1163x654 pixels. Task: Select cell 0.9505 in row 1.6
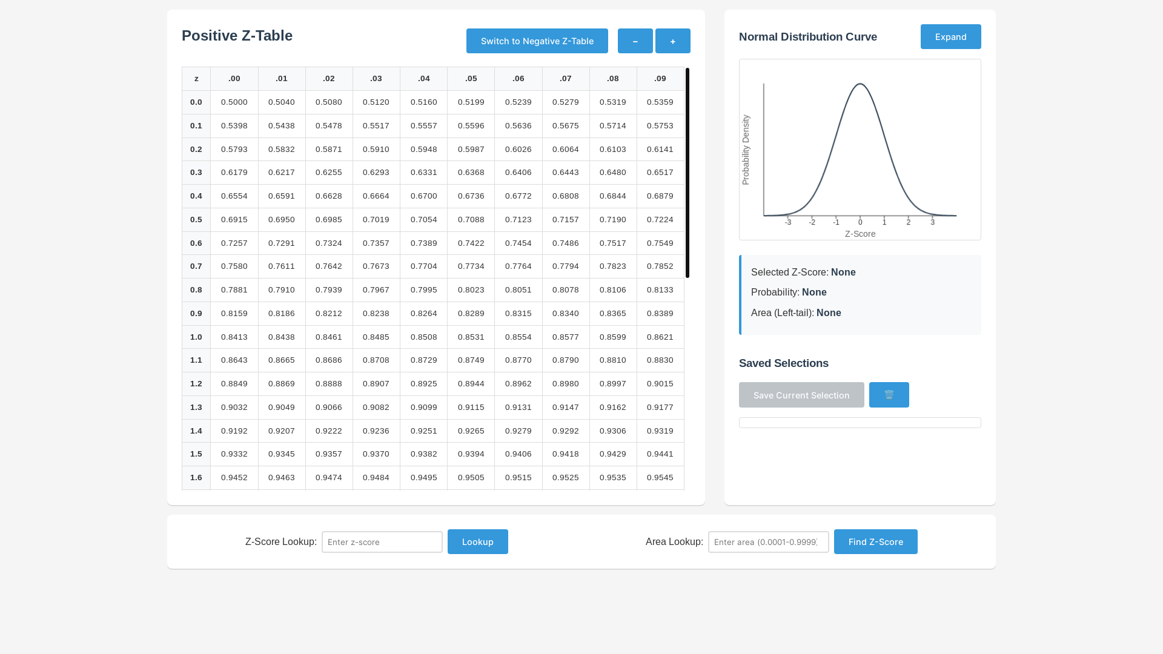point(471,478)
